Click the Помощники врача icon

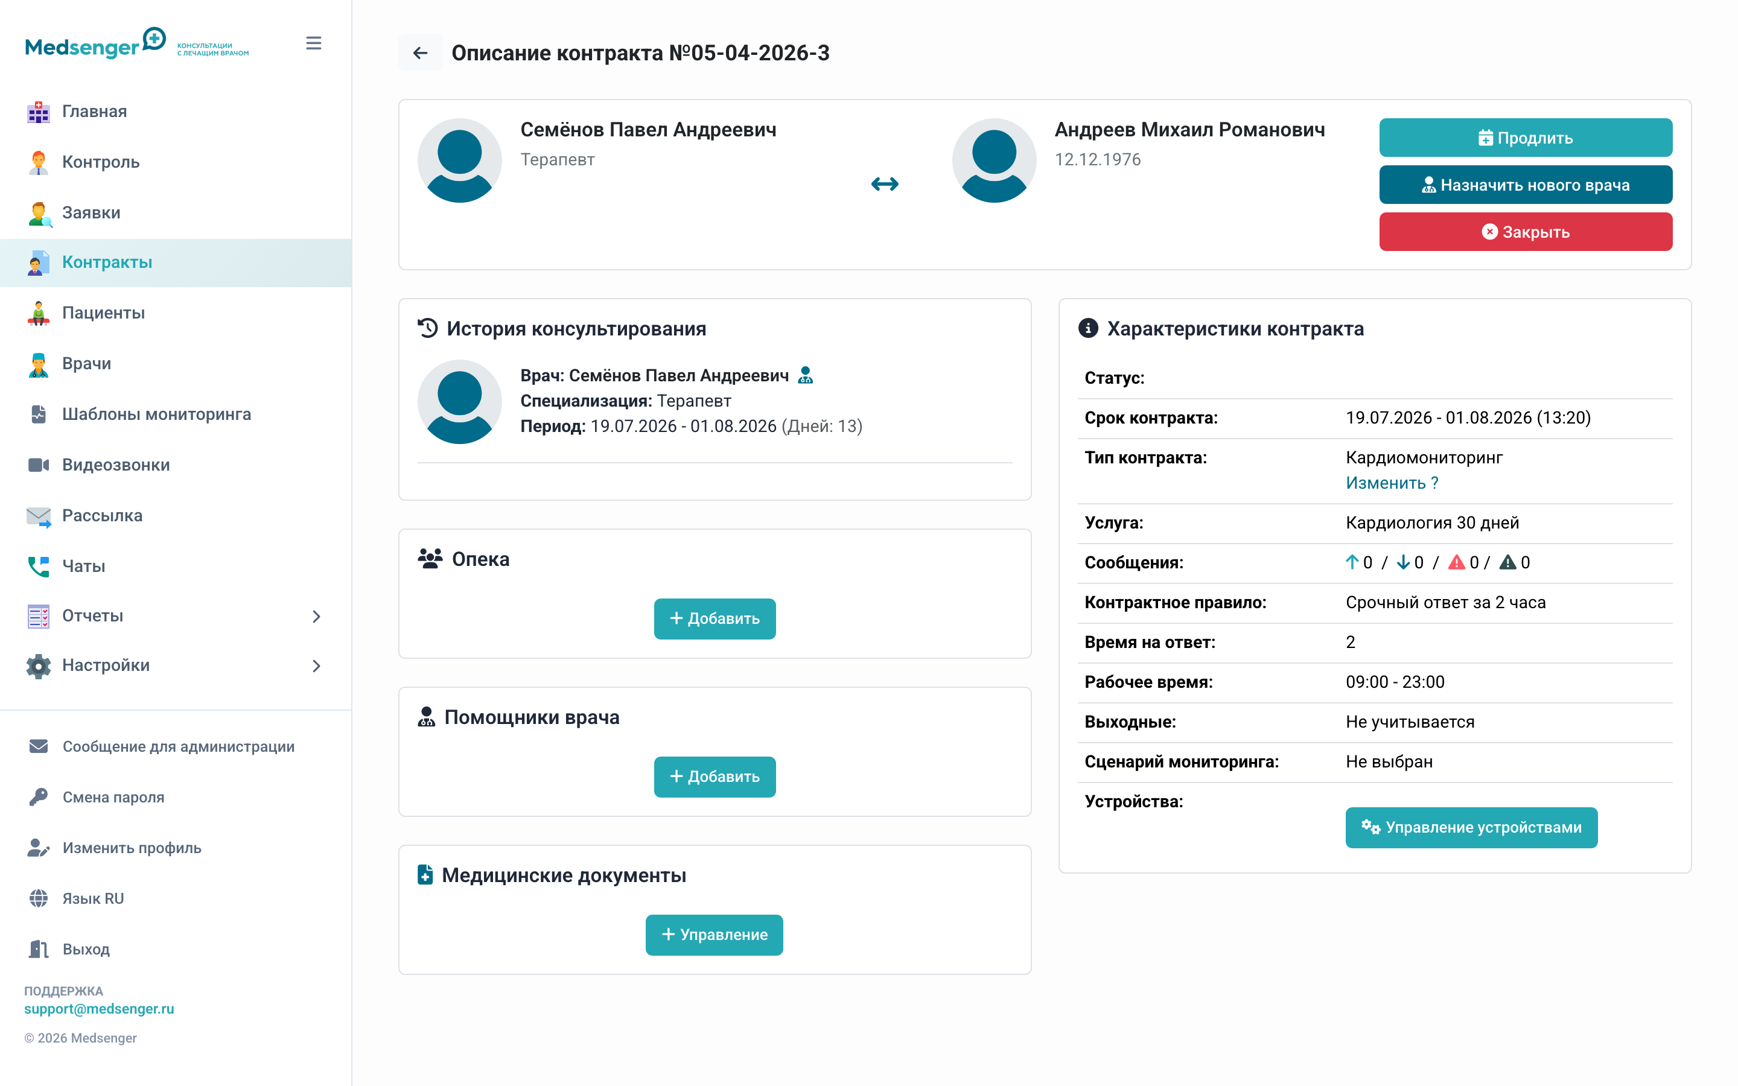click(427, 717)
